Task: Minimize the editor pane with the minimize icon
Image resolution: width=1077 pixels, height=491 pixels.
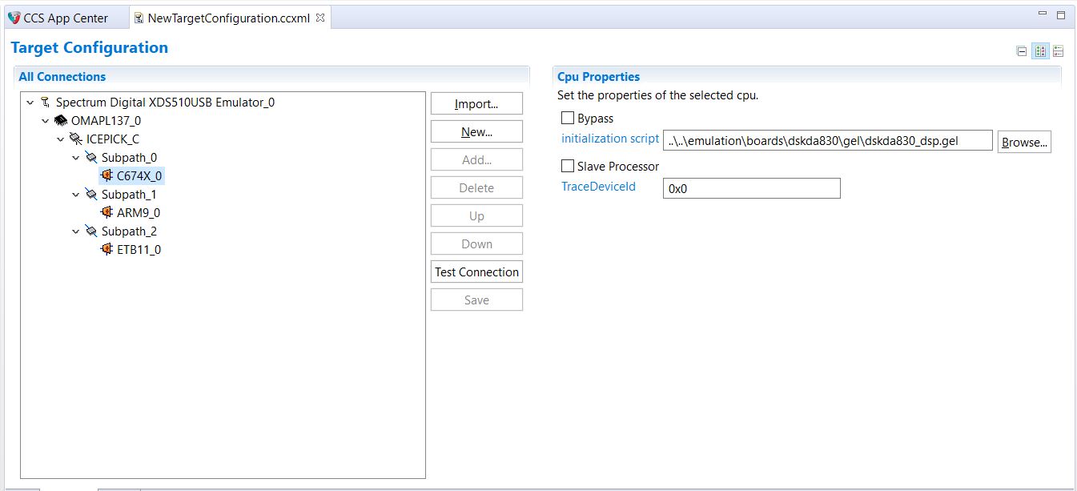Action: coord(1042,14)
